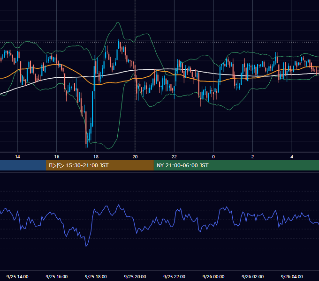Screen dimensions: 319x281
Task: Click the 9/25 20:00 date label
Action: (x=135, y=276)
